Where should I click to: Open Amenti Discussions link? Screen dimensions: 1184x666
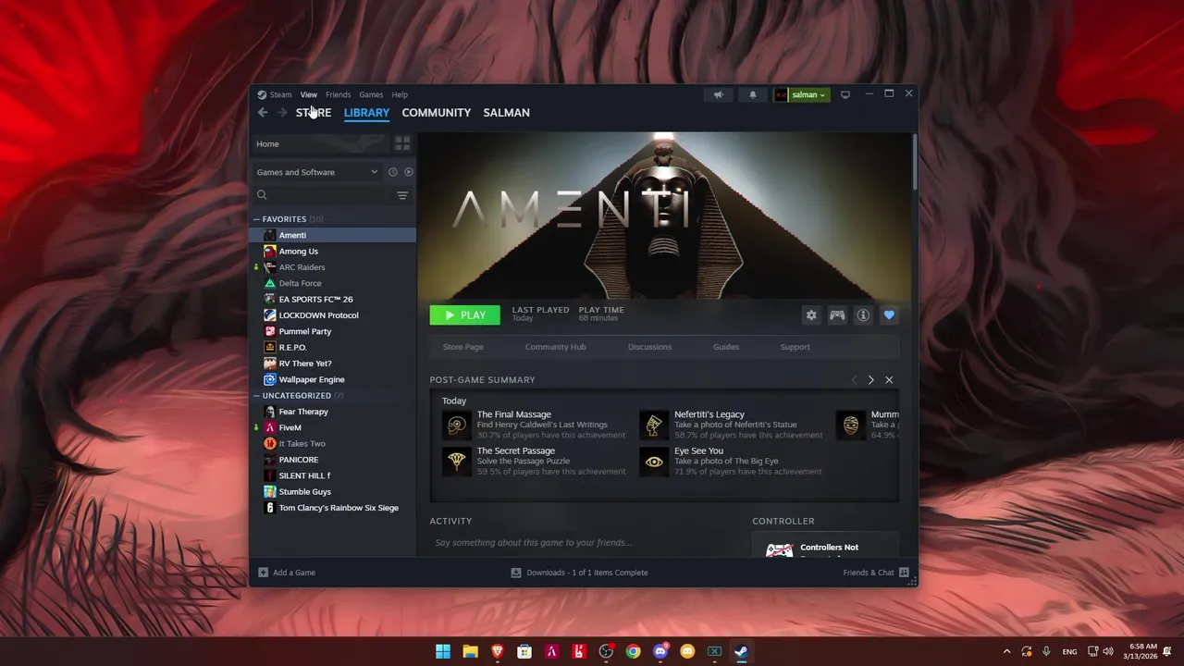(x=649, y=347)
